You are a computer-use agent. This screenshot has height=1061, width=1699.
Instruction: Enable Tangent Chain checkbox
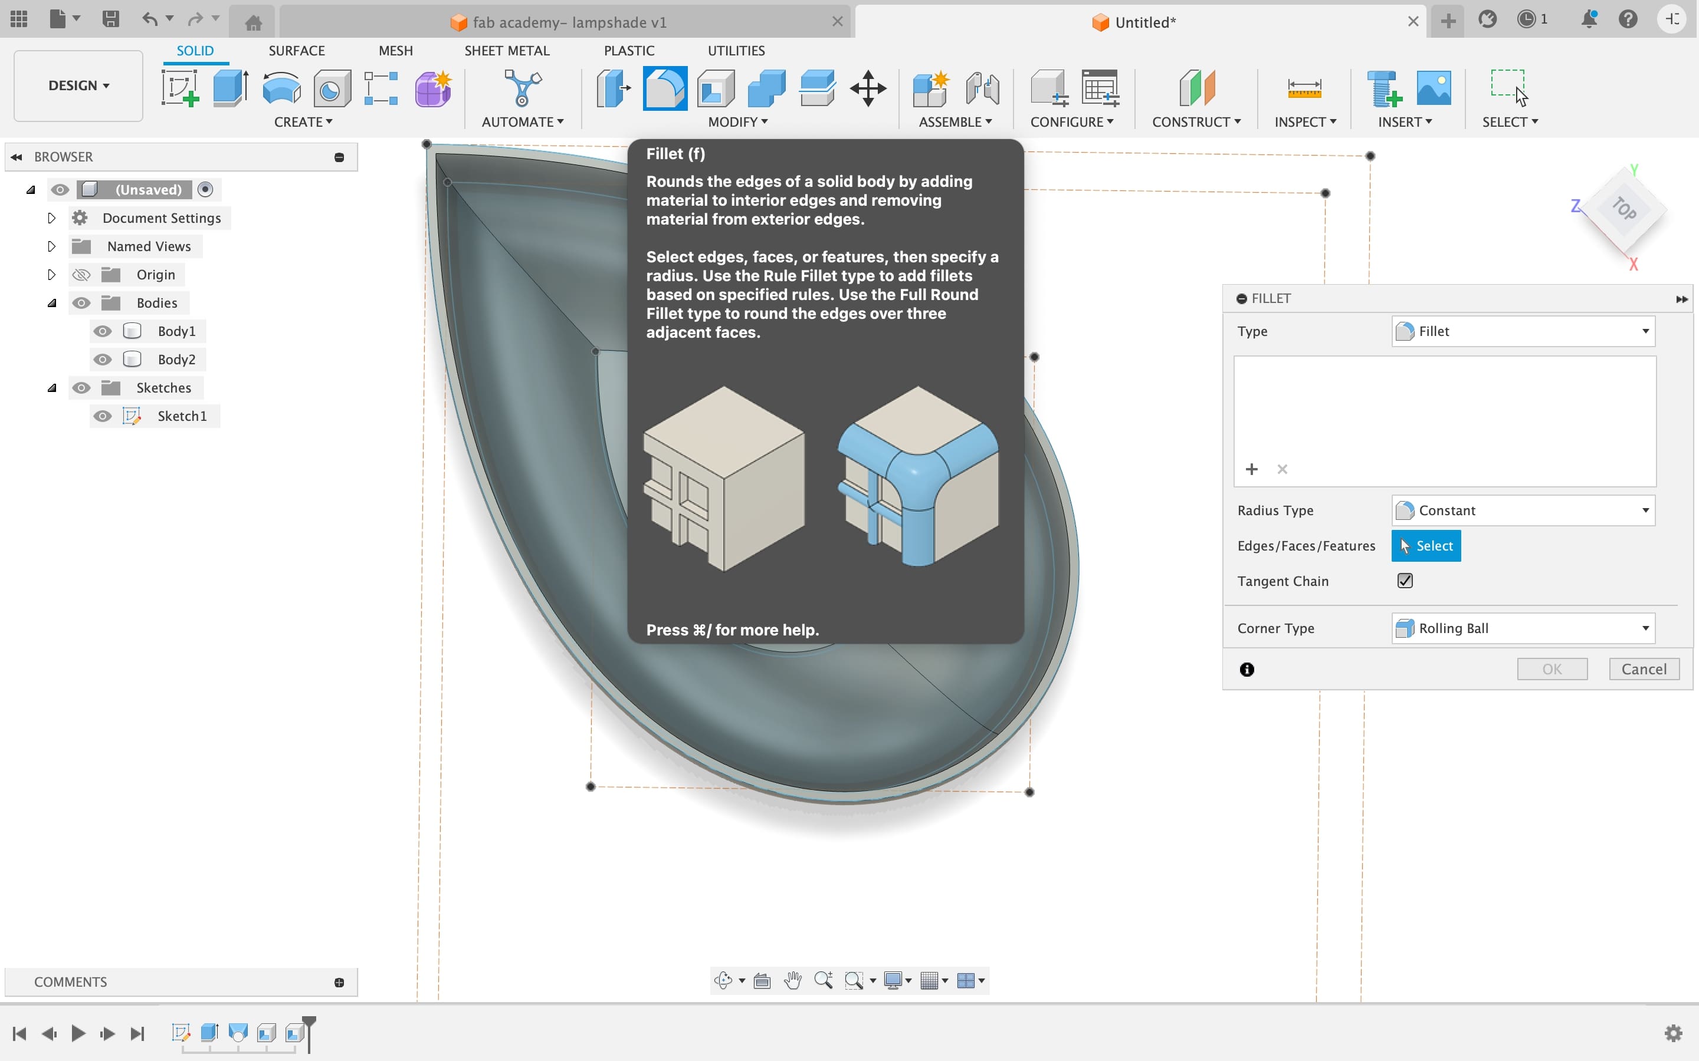pos(1405,581)
